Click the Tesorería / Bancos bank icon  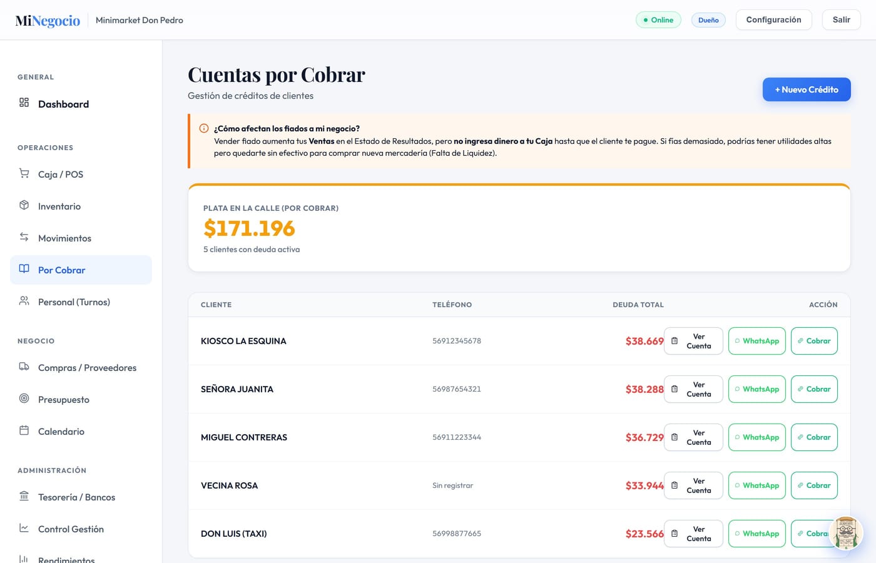click(24, 496)
